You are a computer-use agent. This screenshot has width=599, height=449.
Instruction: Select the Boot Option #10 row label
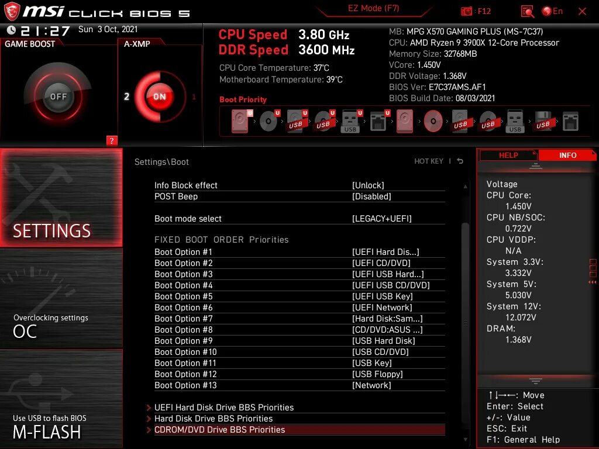pyautogui.click(x=185, y=351)
